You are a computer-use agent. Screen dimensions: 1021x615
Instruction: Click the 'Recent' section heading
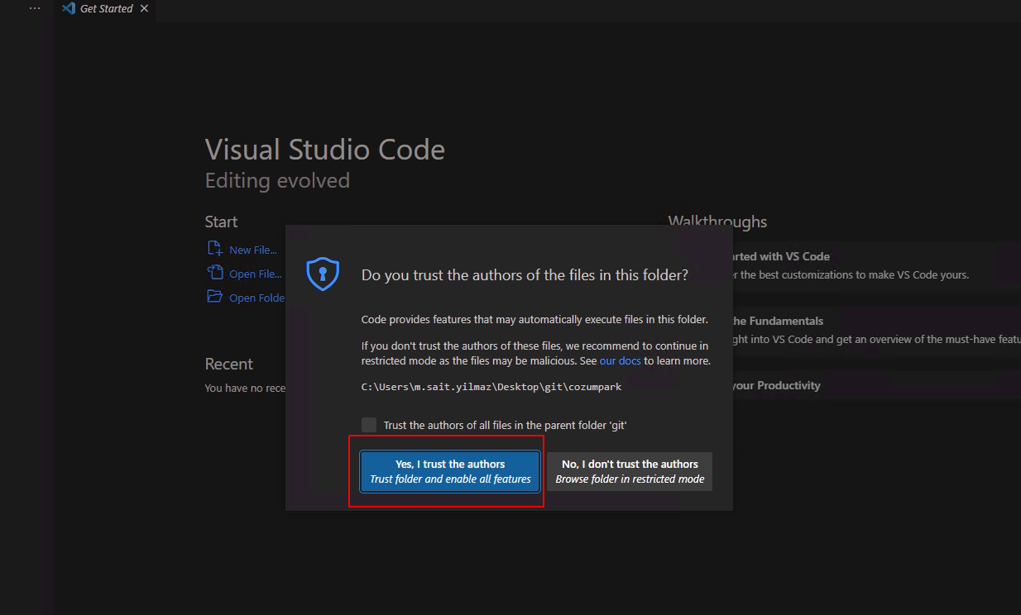(229, 364)
